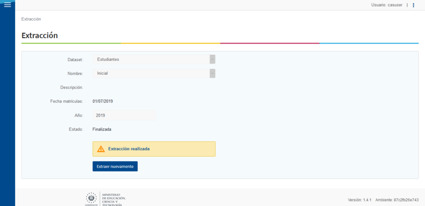The image size is (425, 206).
Task: Open the Inicial name combo box
Action: point(154,73)
